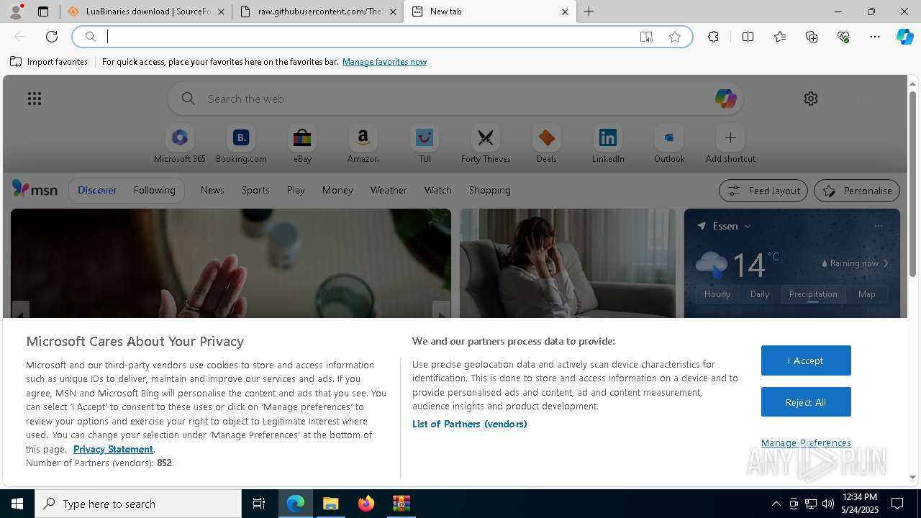Open the News menu item
Image resolution: width=921 pixels, height=518 pixels.
212,190
